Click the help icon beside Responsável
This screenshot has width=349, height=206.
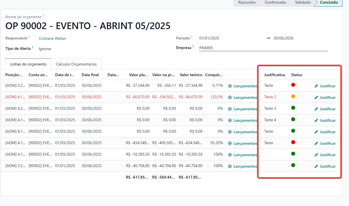click(29, 37)
